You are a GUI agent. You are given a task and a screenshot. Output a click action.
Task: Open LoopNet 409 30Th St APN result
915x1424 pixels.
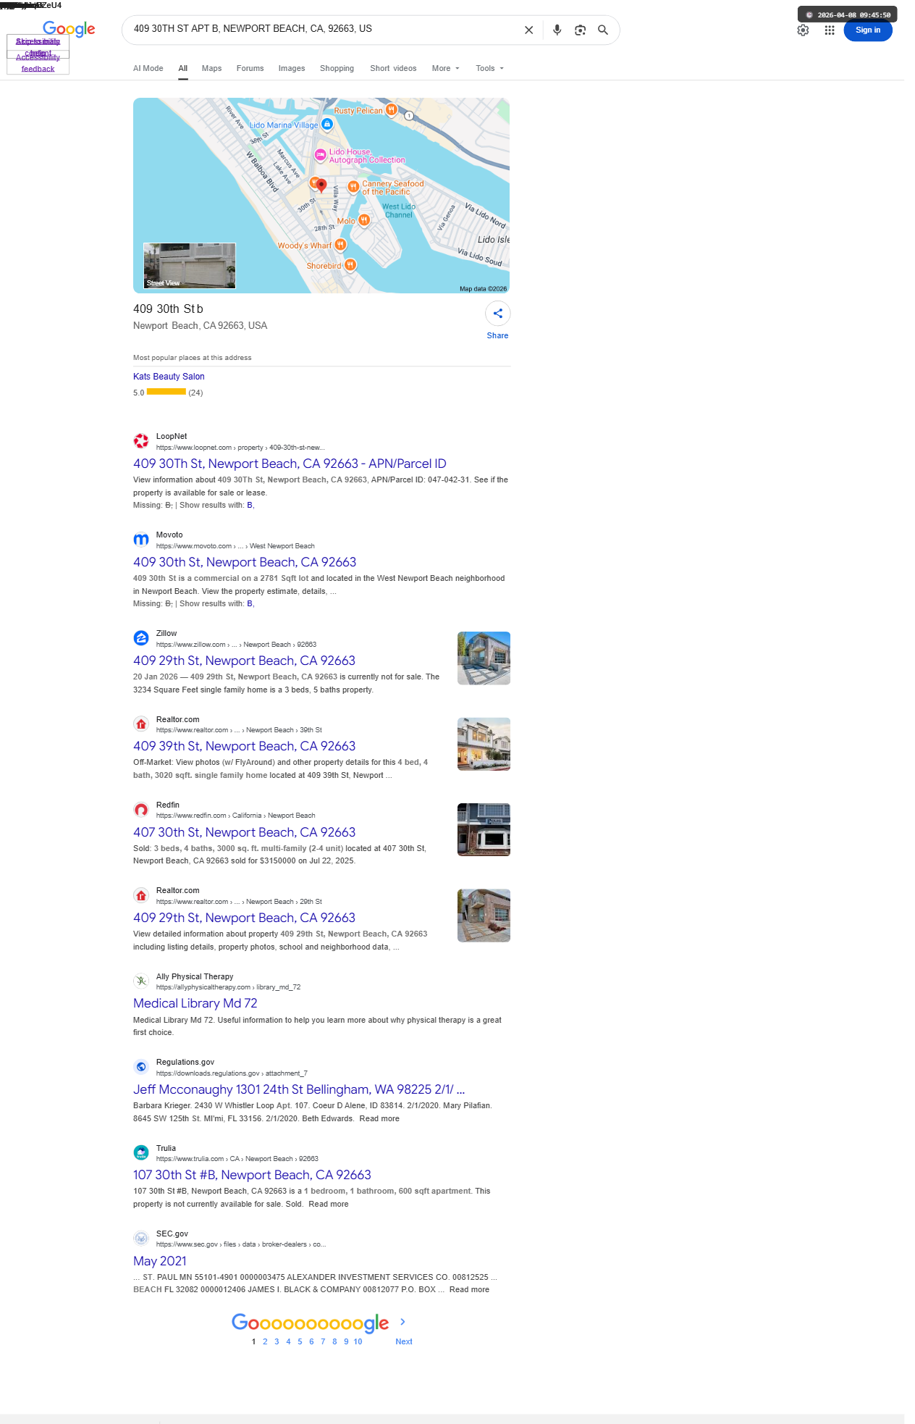coord(290,464)
